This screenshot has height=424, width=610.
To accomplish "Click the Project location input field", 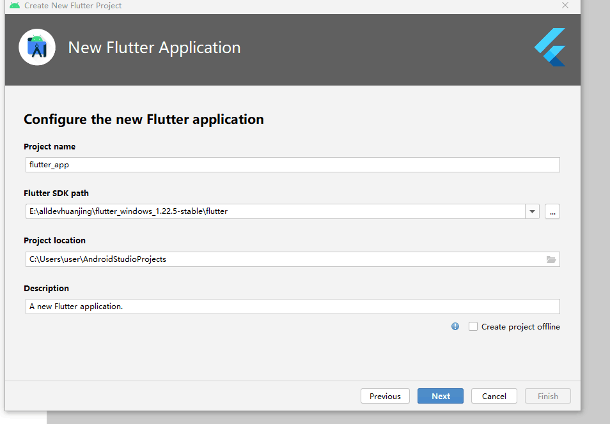I will [x=293, y=259].
